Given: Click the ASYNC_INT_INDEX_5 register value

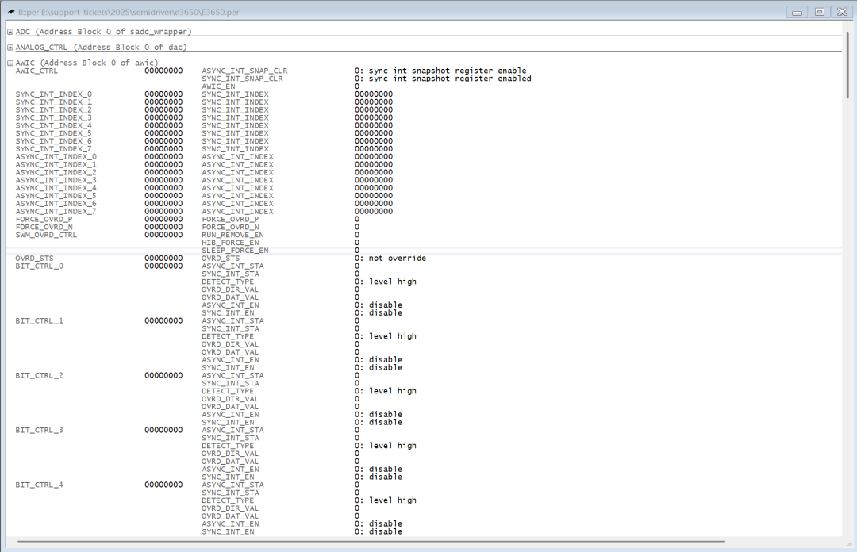Looking at the screenshot, I should tap(163, 196).
